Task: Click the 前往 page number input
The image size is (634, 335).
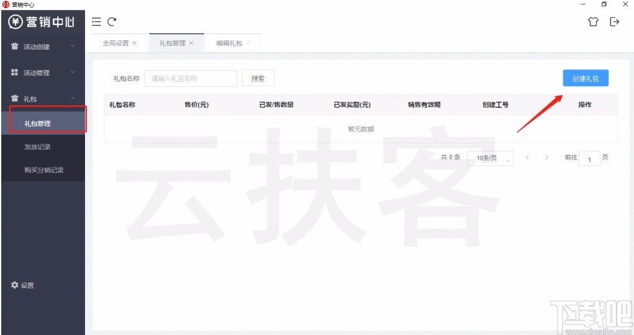Action: [589, 158]
